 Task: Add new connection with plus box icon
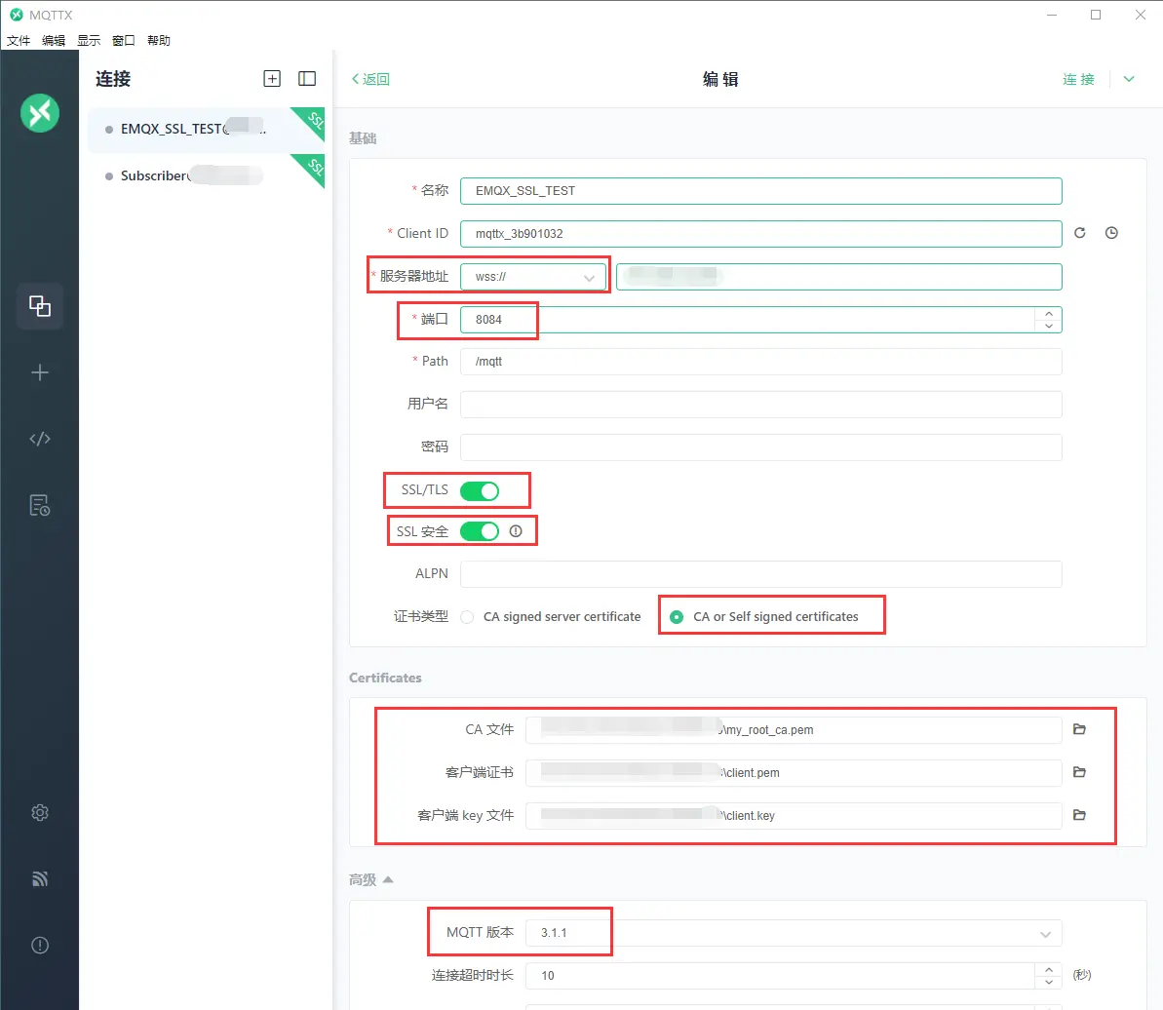(272, 79)
